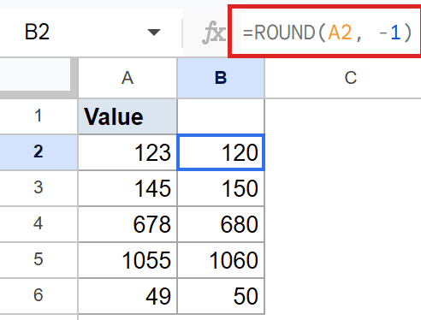Click cell containing 1060

click(x=221, y=260)
